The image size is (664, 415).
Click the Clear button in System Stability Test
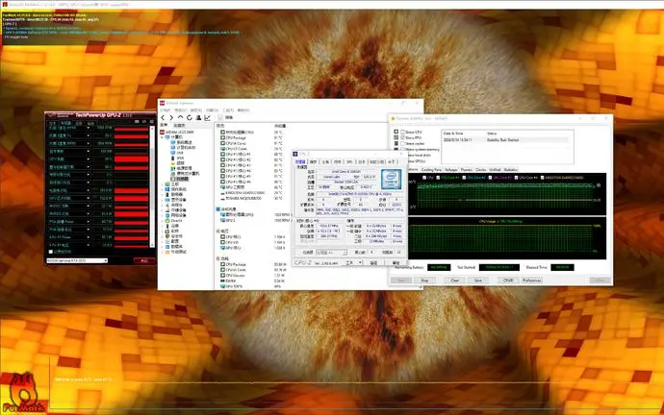point(455,281)
